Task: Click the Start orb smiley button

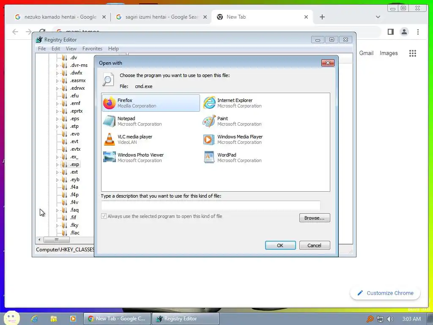Action: click(x=11, y=318)
